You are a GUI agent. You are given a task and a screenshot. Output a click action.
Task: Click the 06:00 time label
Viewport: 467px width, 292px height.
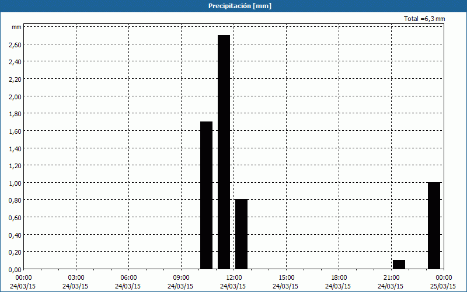pyautogui.click(x=128, y=278)
